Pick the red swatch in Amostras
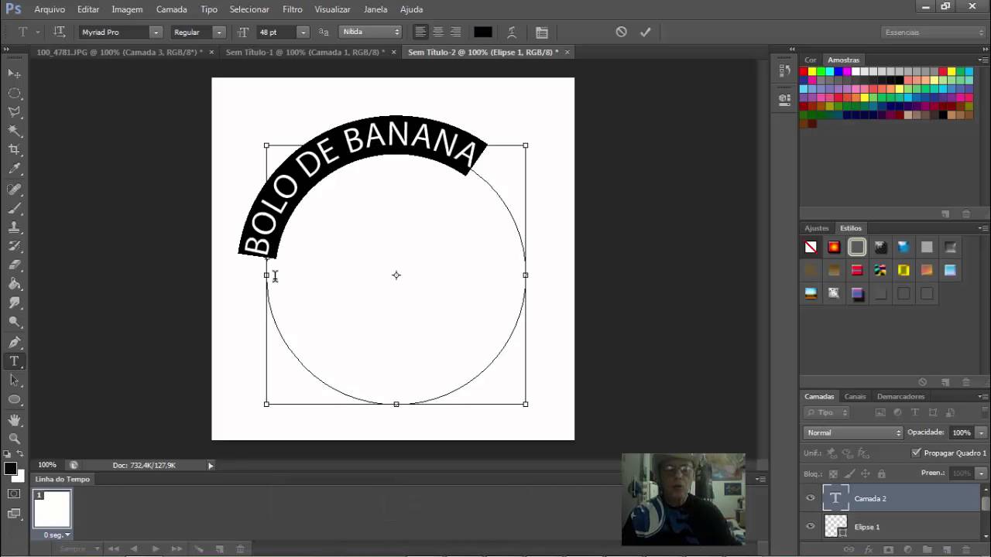The height and width of the screenshot is (557, 991). [804, 72]
